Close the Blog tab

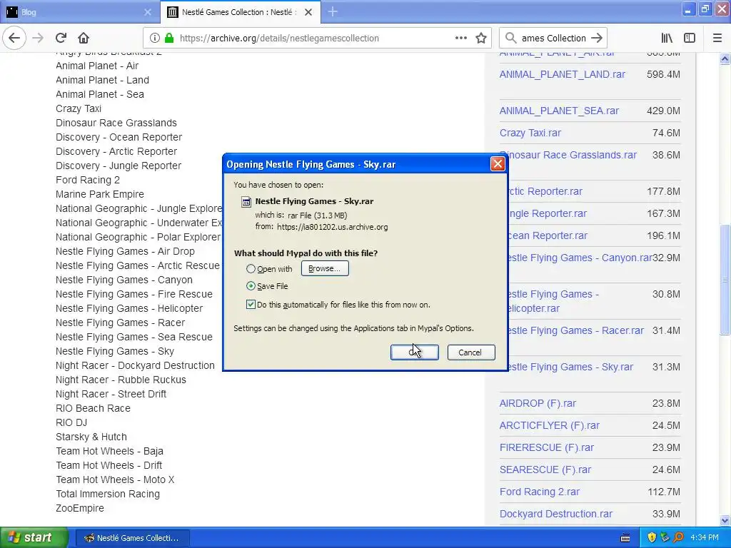pyautogui.click(x=147, y=12)
